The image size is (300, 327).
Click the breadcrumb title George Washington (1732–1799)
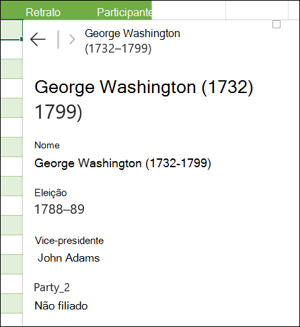coord(133,41)
